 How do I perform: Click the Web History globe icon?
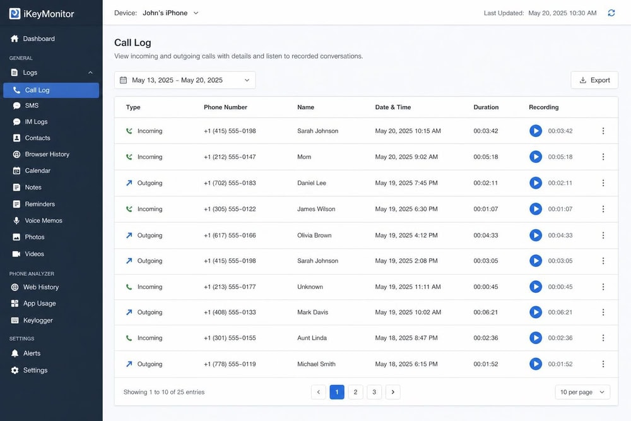pyautogui.click(x=15, y=287)
